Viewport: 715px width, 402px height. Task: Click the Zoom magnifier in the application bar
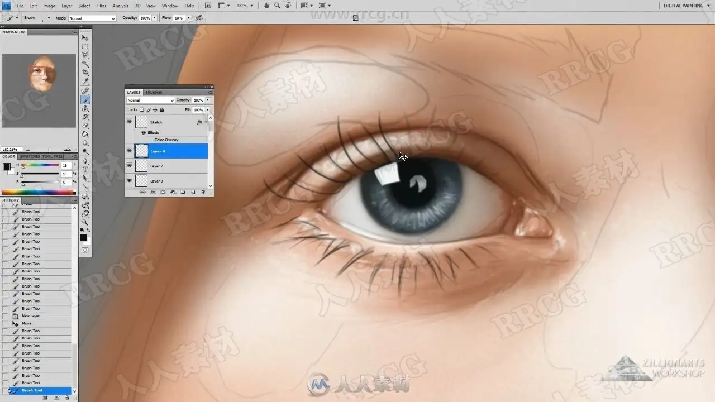[x=277, y=6]
